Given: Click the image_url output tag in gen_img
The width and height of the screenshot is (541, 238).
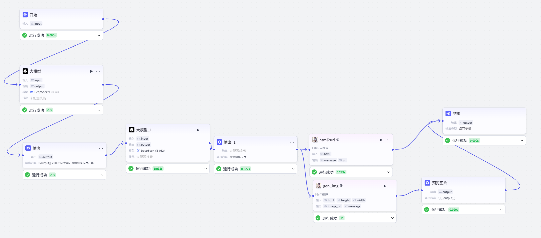Looking at the screenshot, I should pyautogui.click(x=333, y=206).
